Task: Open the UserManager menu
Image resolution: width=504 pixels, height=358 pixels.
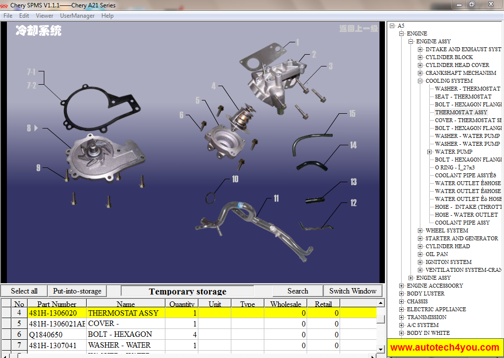Action: pyautogui.click(x=77, y=15)
